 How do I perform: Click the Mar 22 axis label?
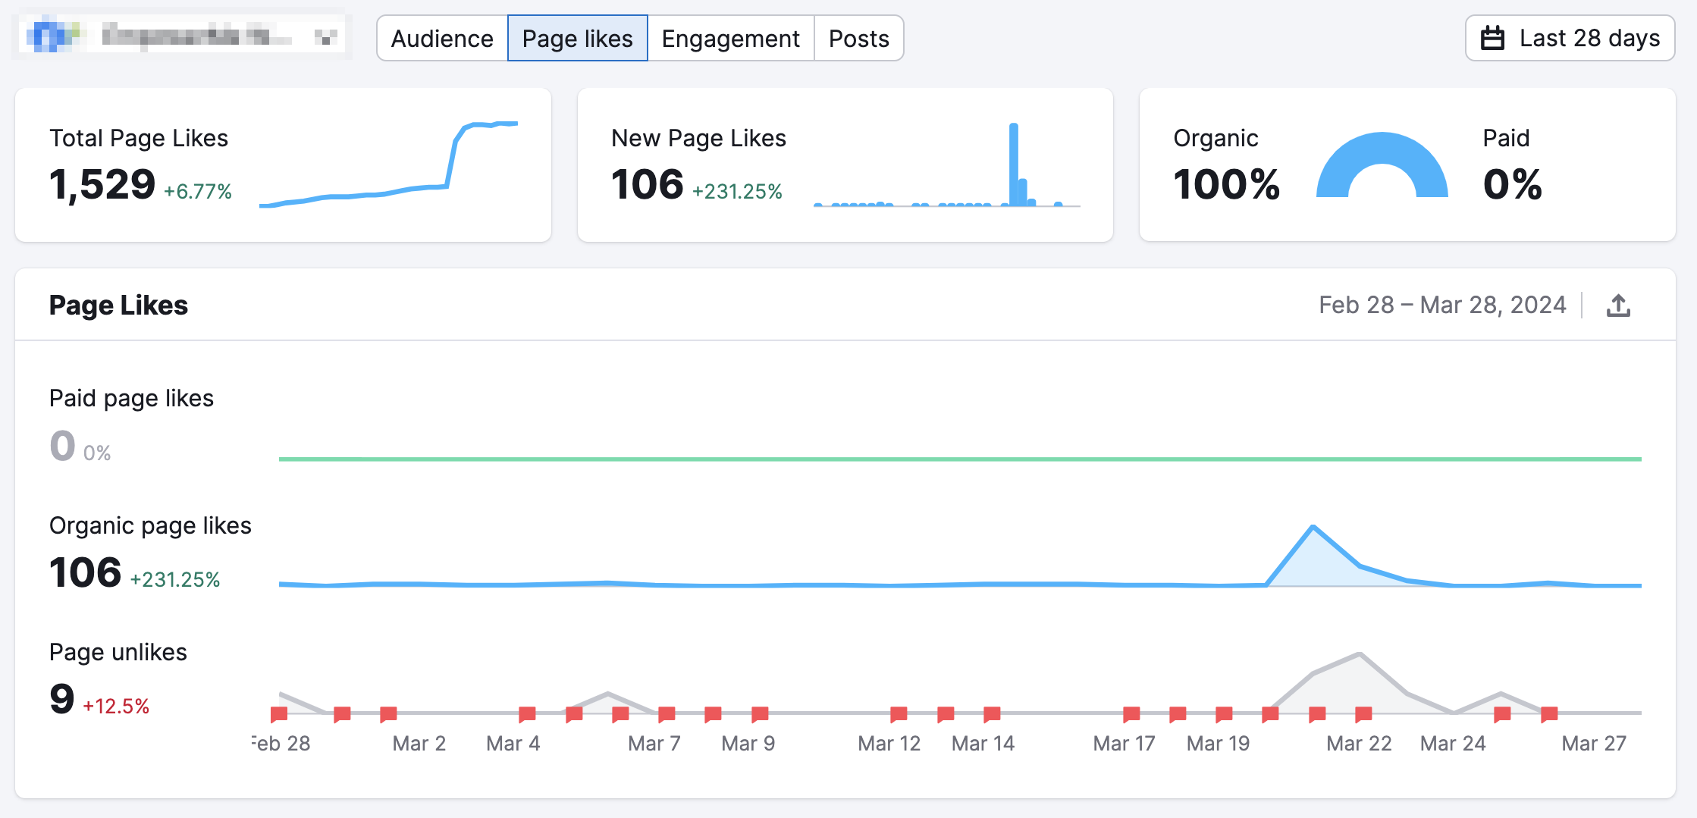(x=1359, y=743)
